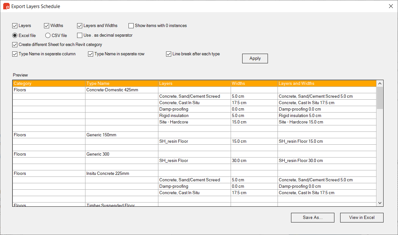Toggle Line break after each type
This screenshot has height=235, width=398.
pyautogui.click(x=169, y=54)
